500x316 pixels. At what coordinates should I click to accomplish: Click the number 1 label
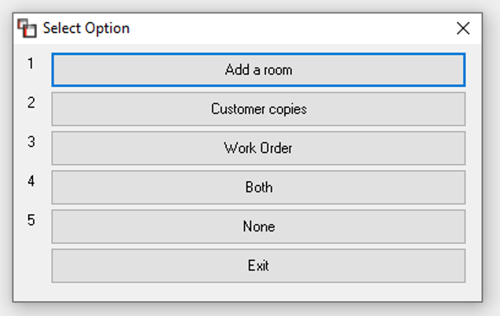[31, 64]
